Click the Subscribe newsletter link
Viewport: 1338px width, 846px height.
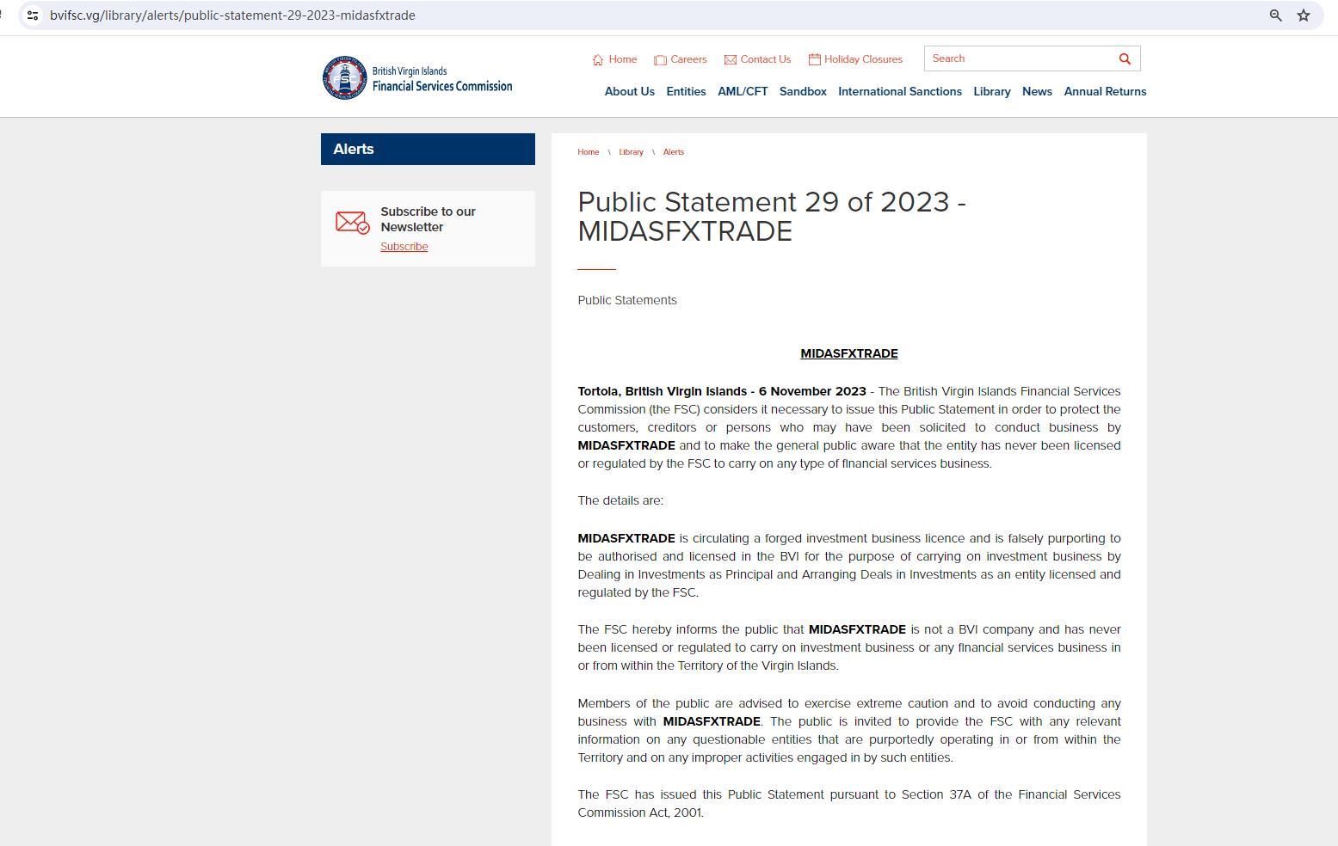click(404, 247)
